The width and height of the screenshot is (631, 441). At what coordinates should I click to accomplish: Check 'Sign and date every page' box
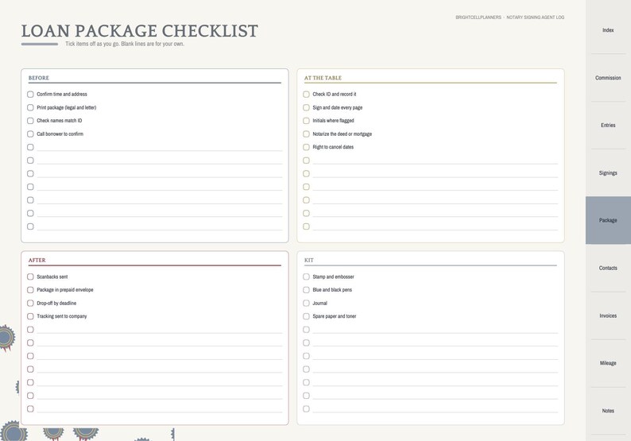(x=306, y=107)
